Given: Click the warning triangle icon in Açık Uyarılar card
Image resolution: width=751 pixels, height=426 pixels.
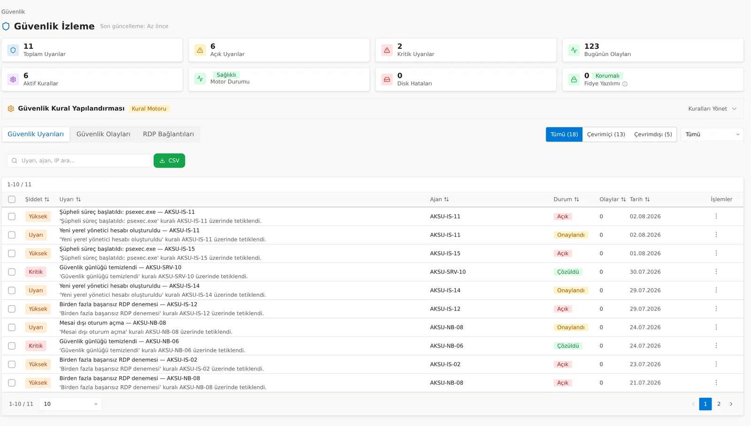Looking at the screenshot, I should (200, 50).
